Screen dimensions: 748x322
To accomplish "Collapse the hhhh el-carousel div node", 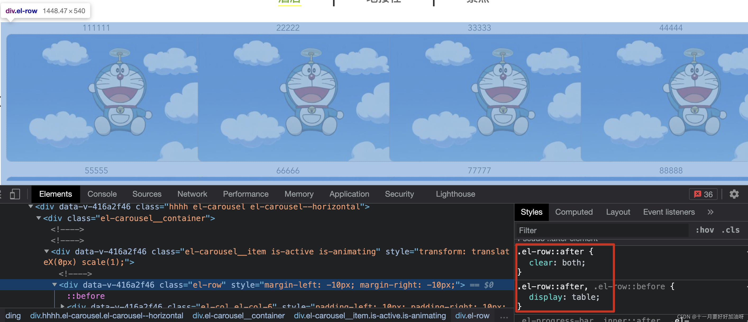I will tap(30, 207).
